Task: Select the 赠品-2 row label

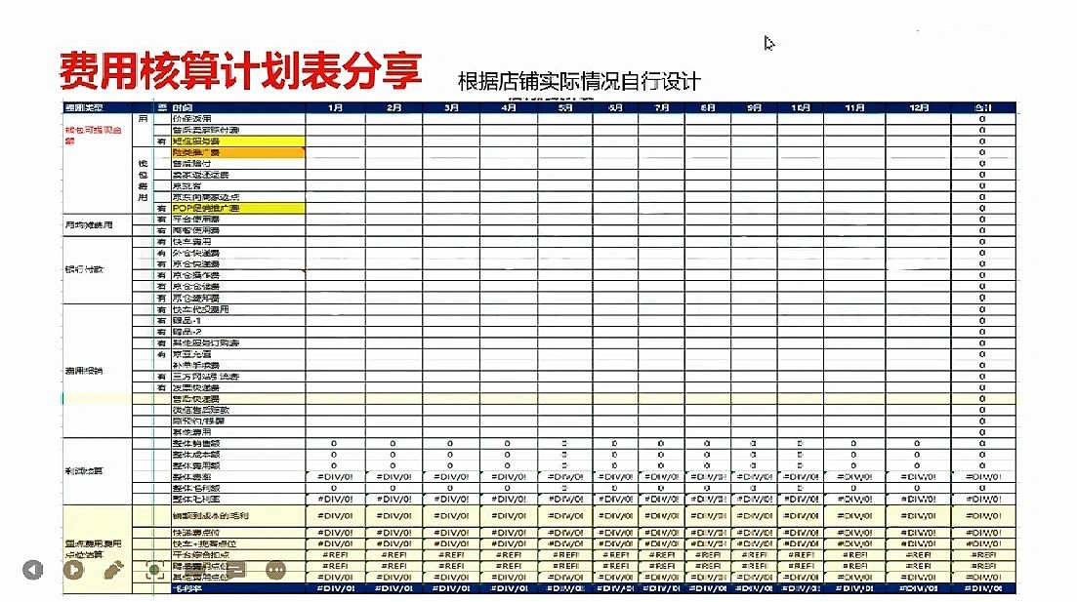Action: coord(186,332)
